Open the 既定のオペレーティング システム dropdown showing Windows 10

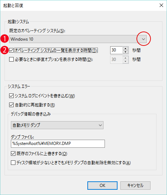click(78, 39)
